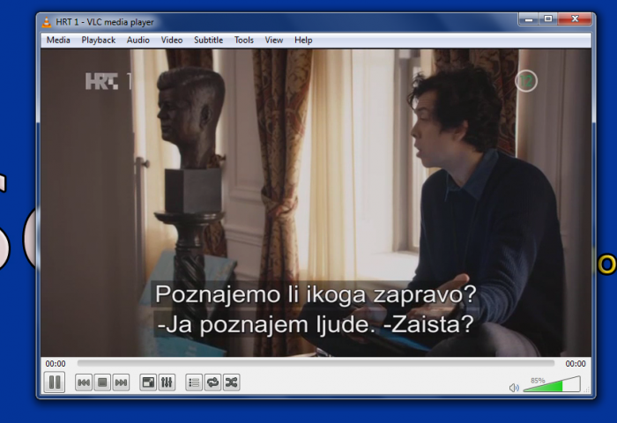This screenshot has height=423, width=617.
Task: Click the video playback area
Action: 316,203
